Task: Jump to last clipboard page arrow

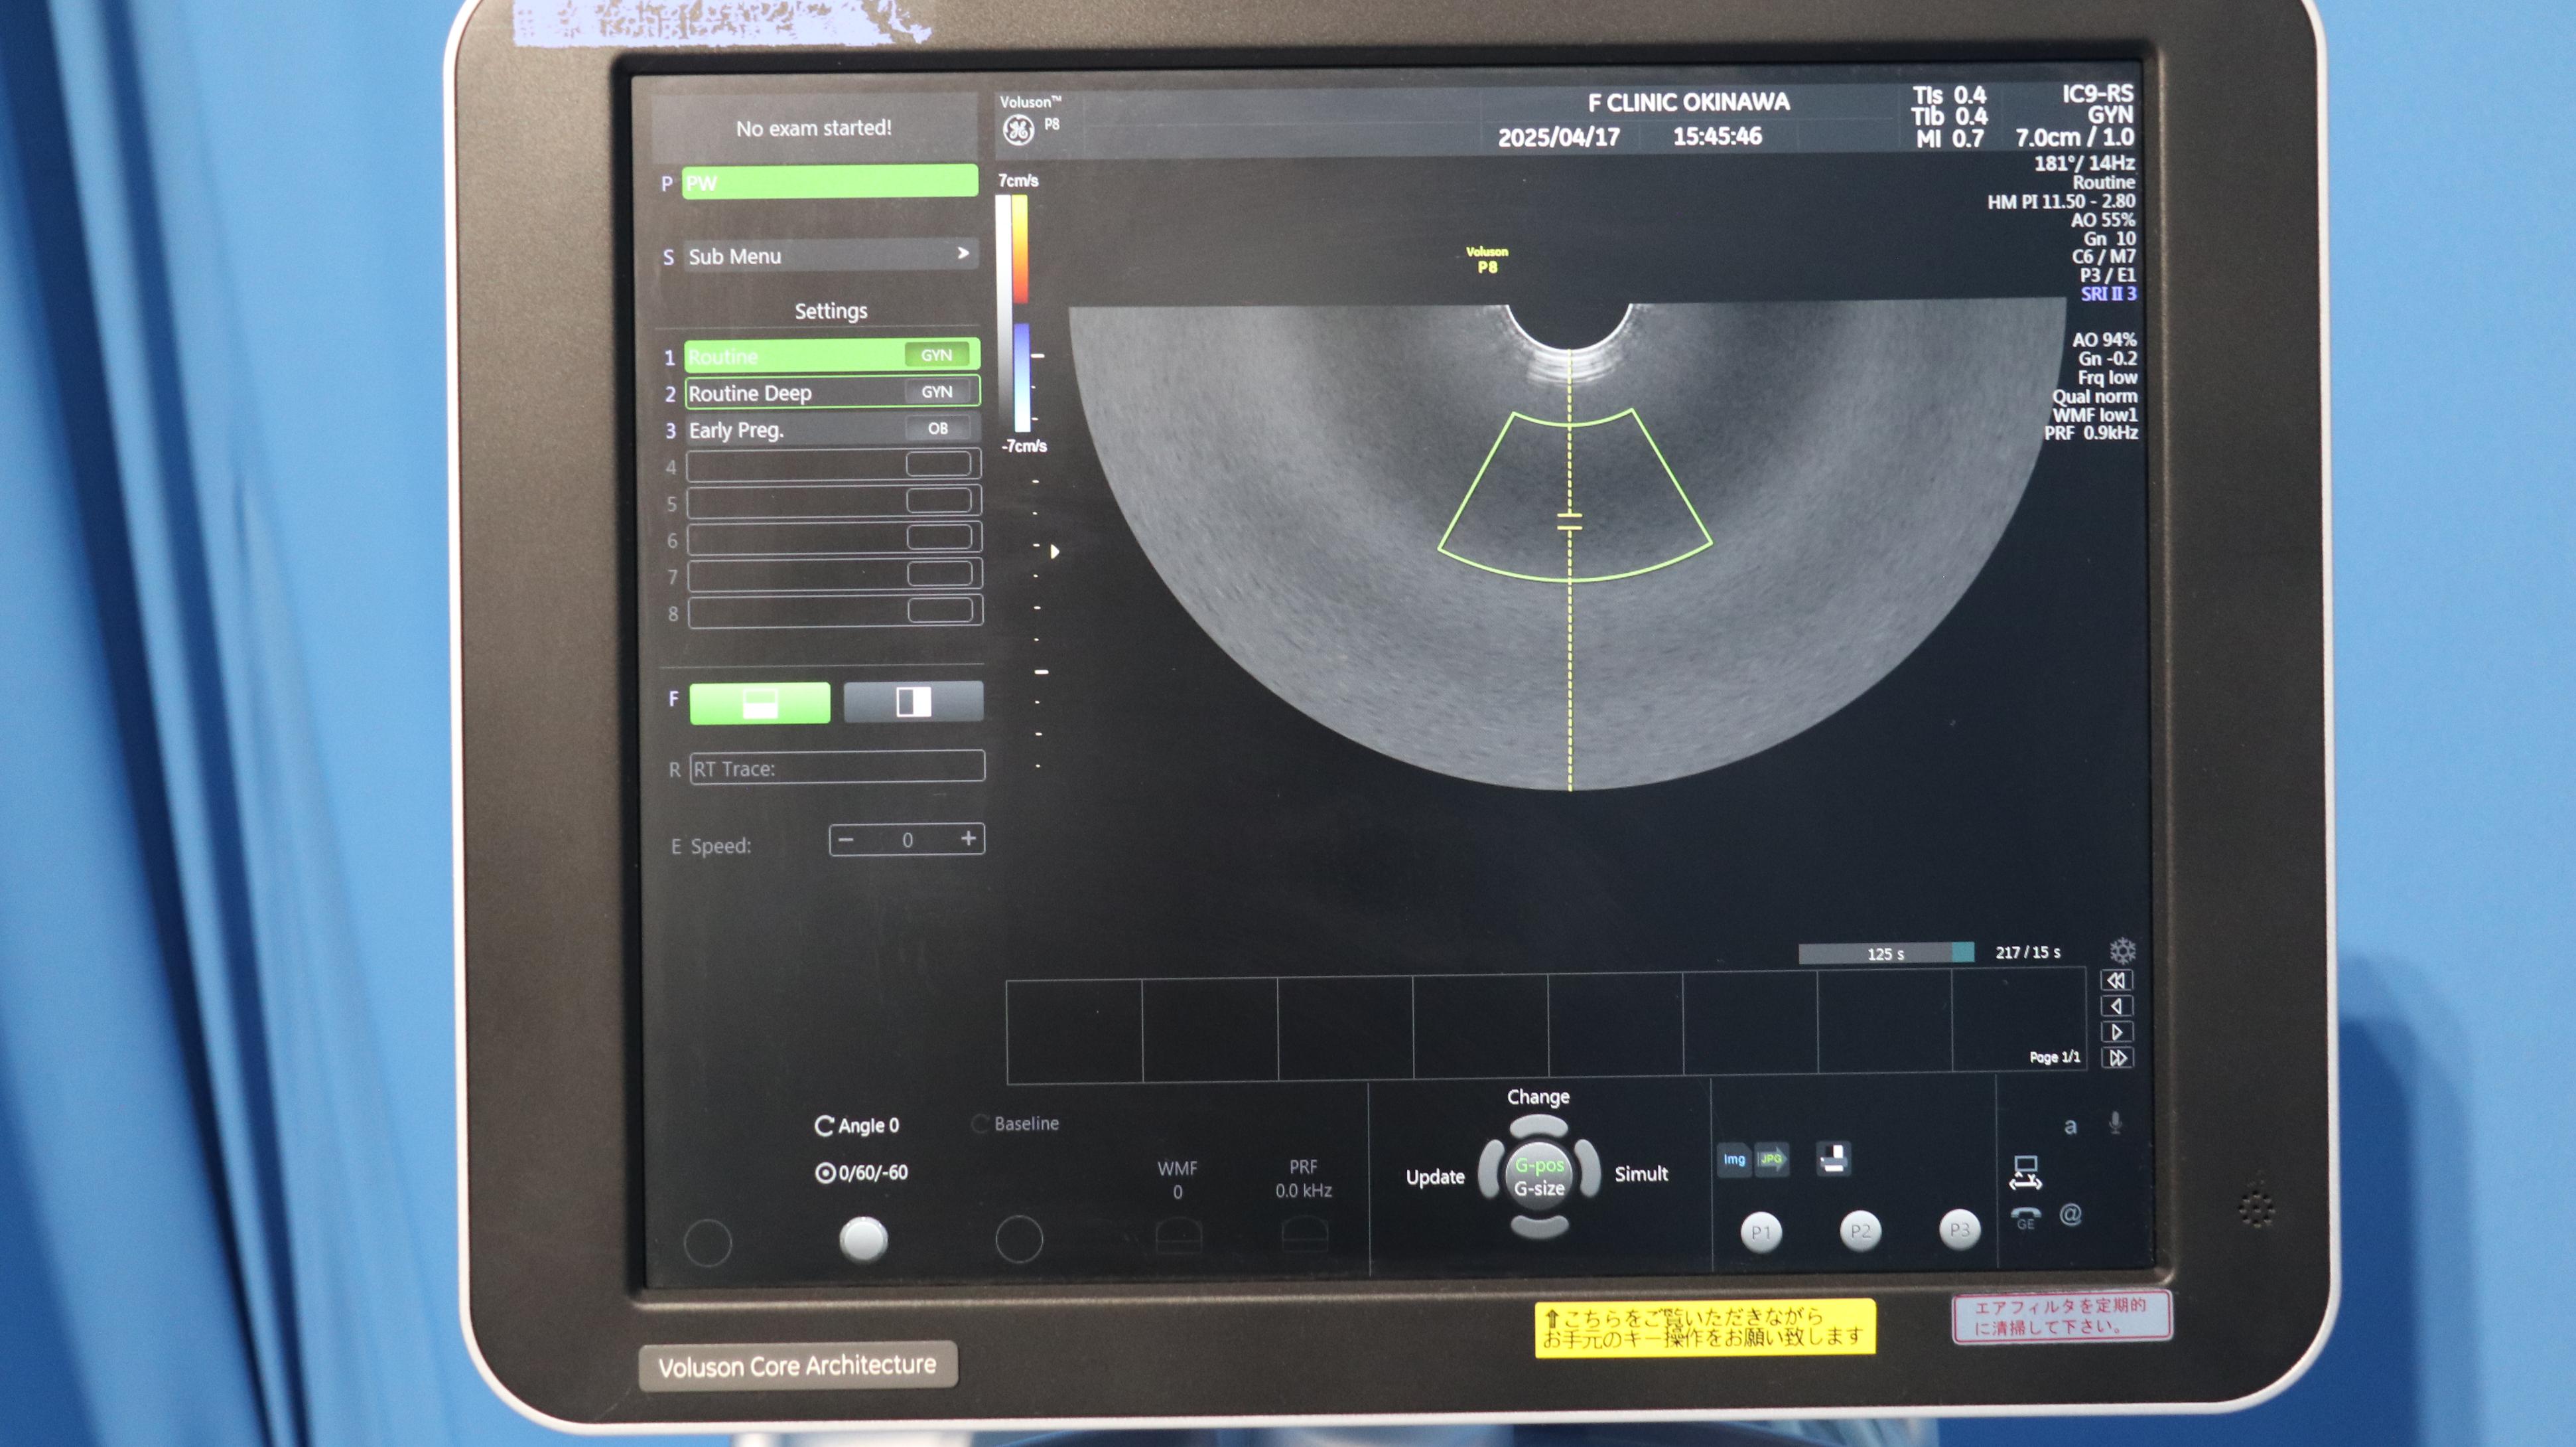Action: [2117, 1059]
